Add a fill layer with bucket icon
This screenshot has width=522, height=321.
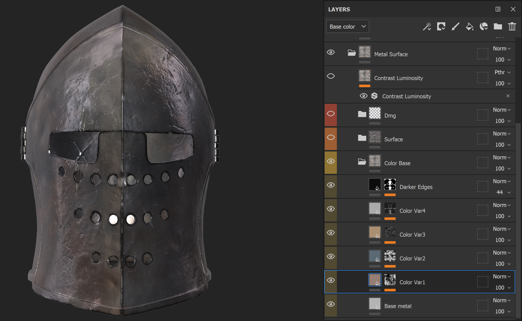(x=469, y=26)
